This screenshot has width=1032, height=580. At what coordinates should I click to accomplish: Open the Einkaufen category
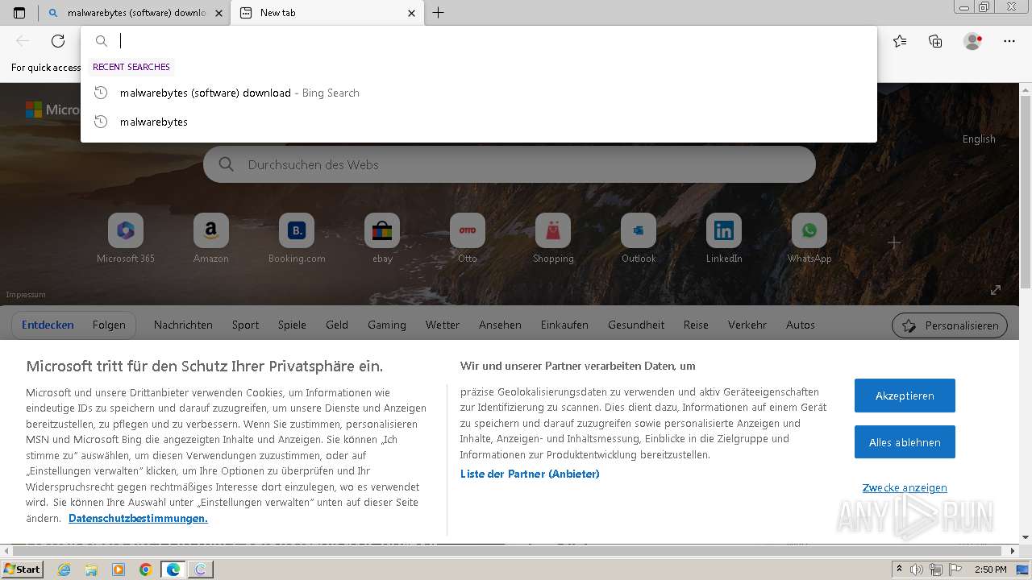click(564, 325)
